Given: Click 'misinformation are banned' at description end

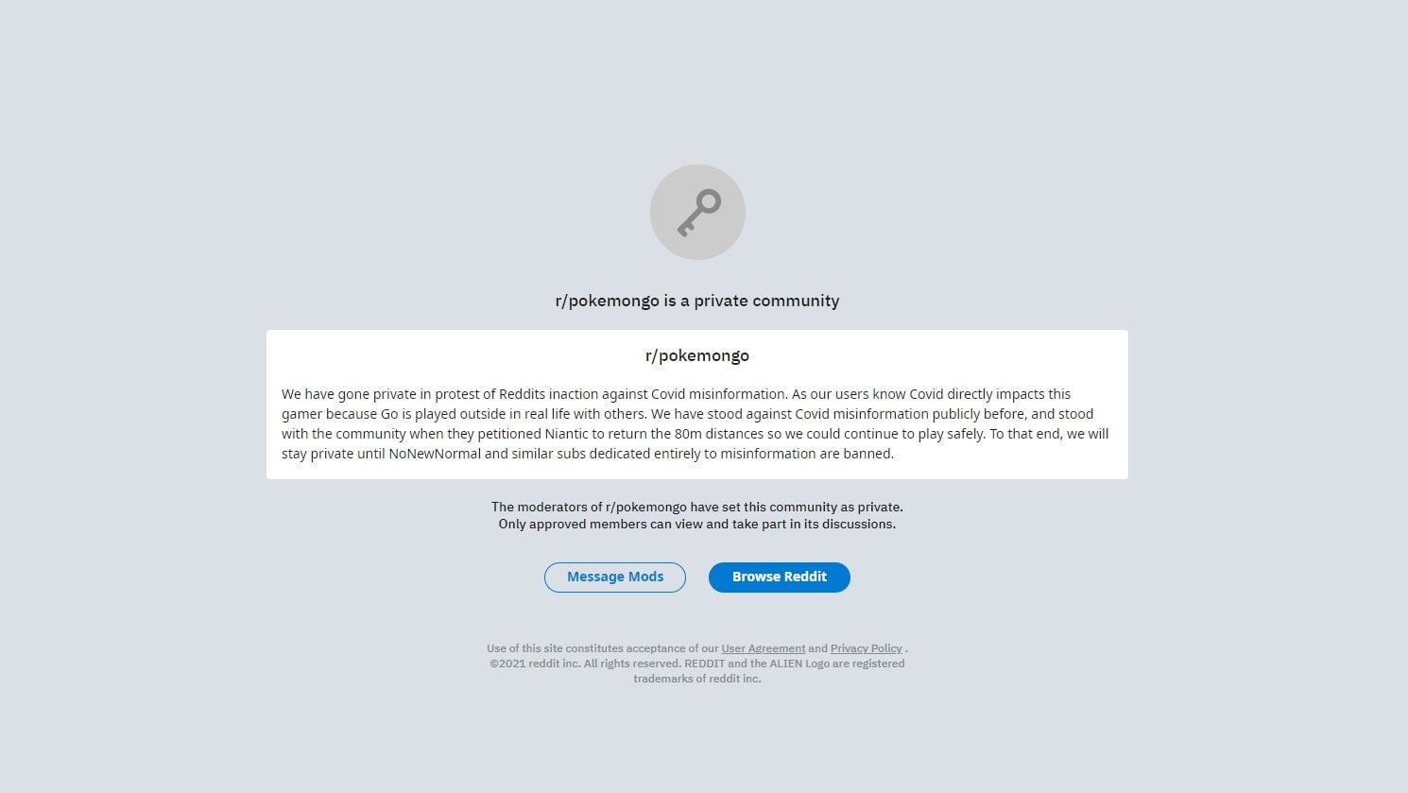Looking at the screenshot, I should pyautogui.click(x=806, y=454).
